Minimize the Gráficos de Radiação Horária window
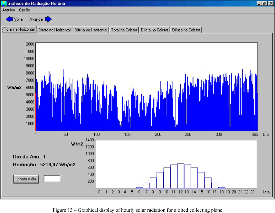275x213 pixels. pyautogui.click(x=259, y=4)
